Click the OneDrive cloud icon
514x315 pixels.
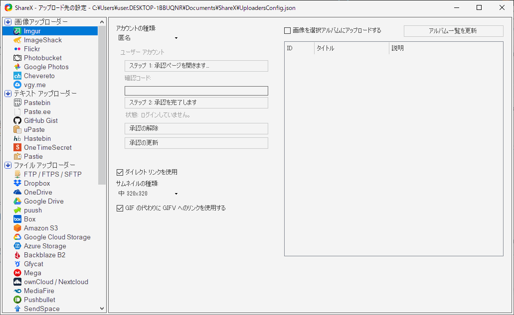17,193
